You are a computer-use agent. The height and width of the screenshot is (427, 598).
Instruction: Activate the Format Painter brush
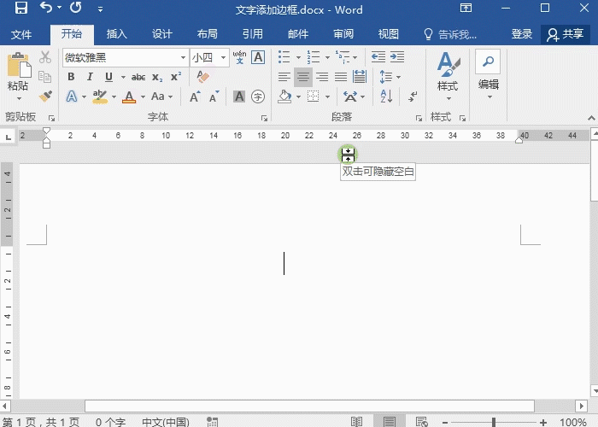point(45,96)
